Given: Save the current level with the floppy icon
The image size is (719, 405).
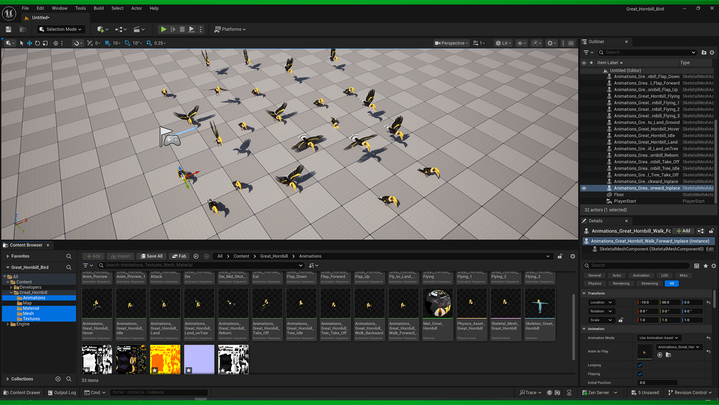Looking at the screenshot, I should click(9, 29).
